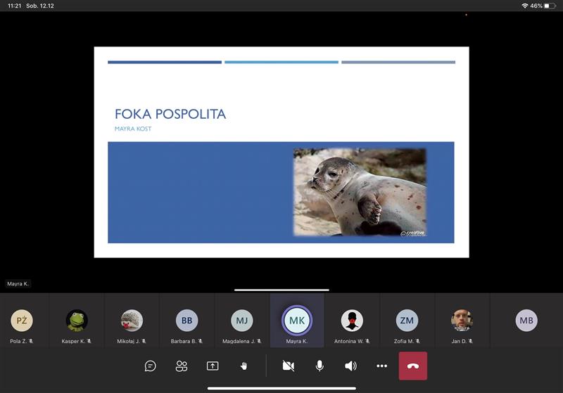Open the meeting chat icon
This screenshot has height=393, width=563.
point(150,366)
